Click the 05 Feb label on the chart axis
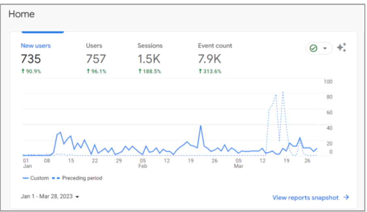This screenshot has height=212, width=367. point(142,163)
